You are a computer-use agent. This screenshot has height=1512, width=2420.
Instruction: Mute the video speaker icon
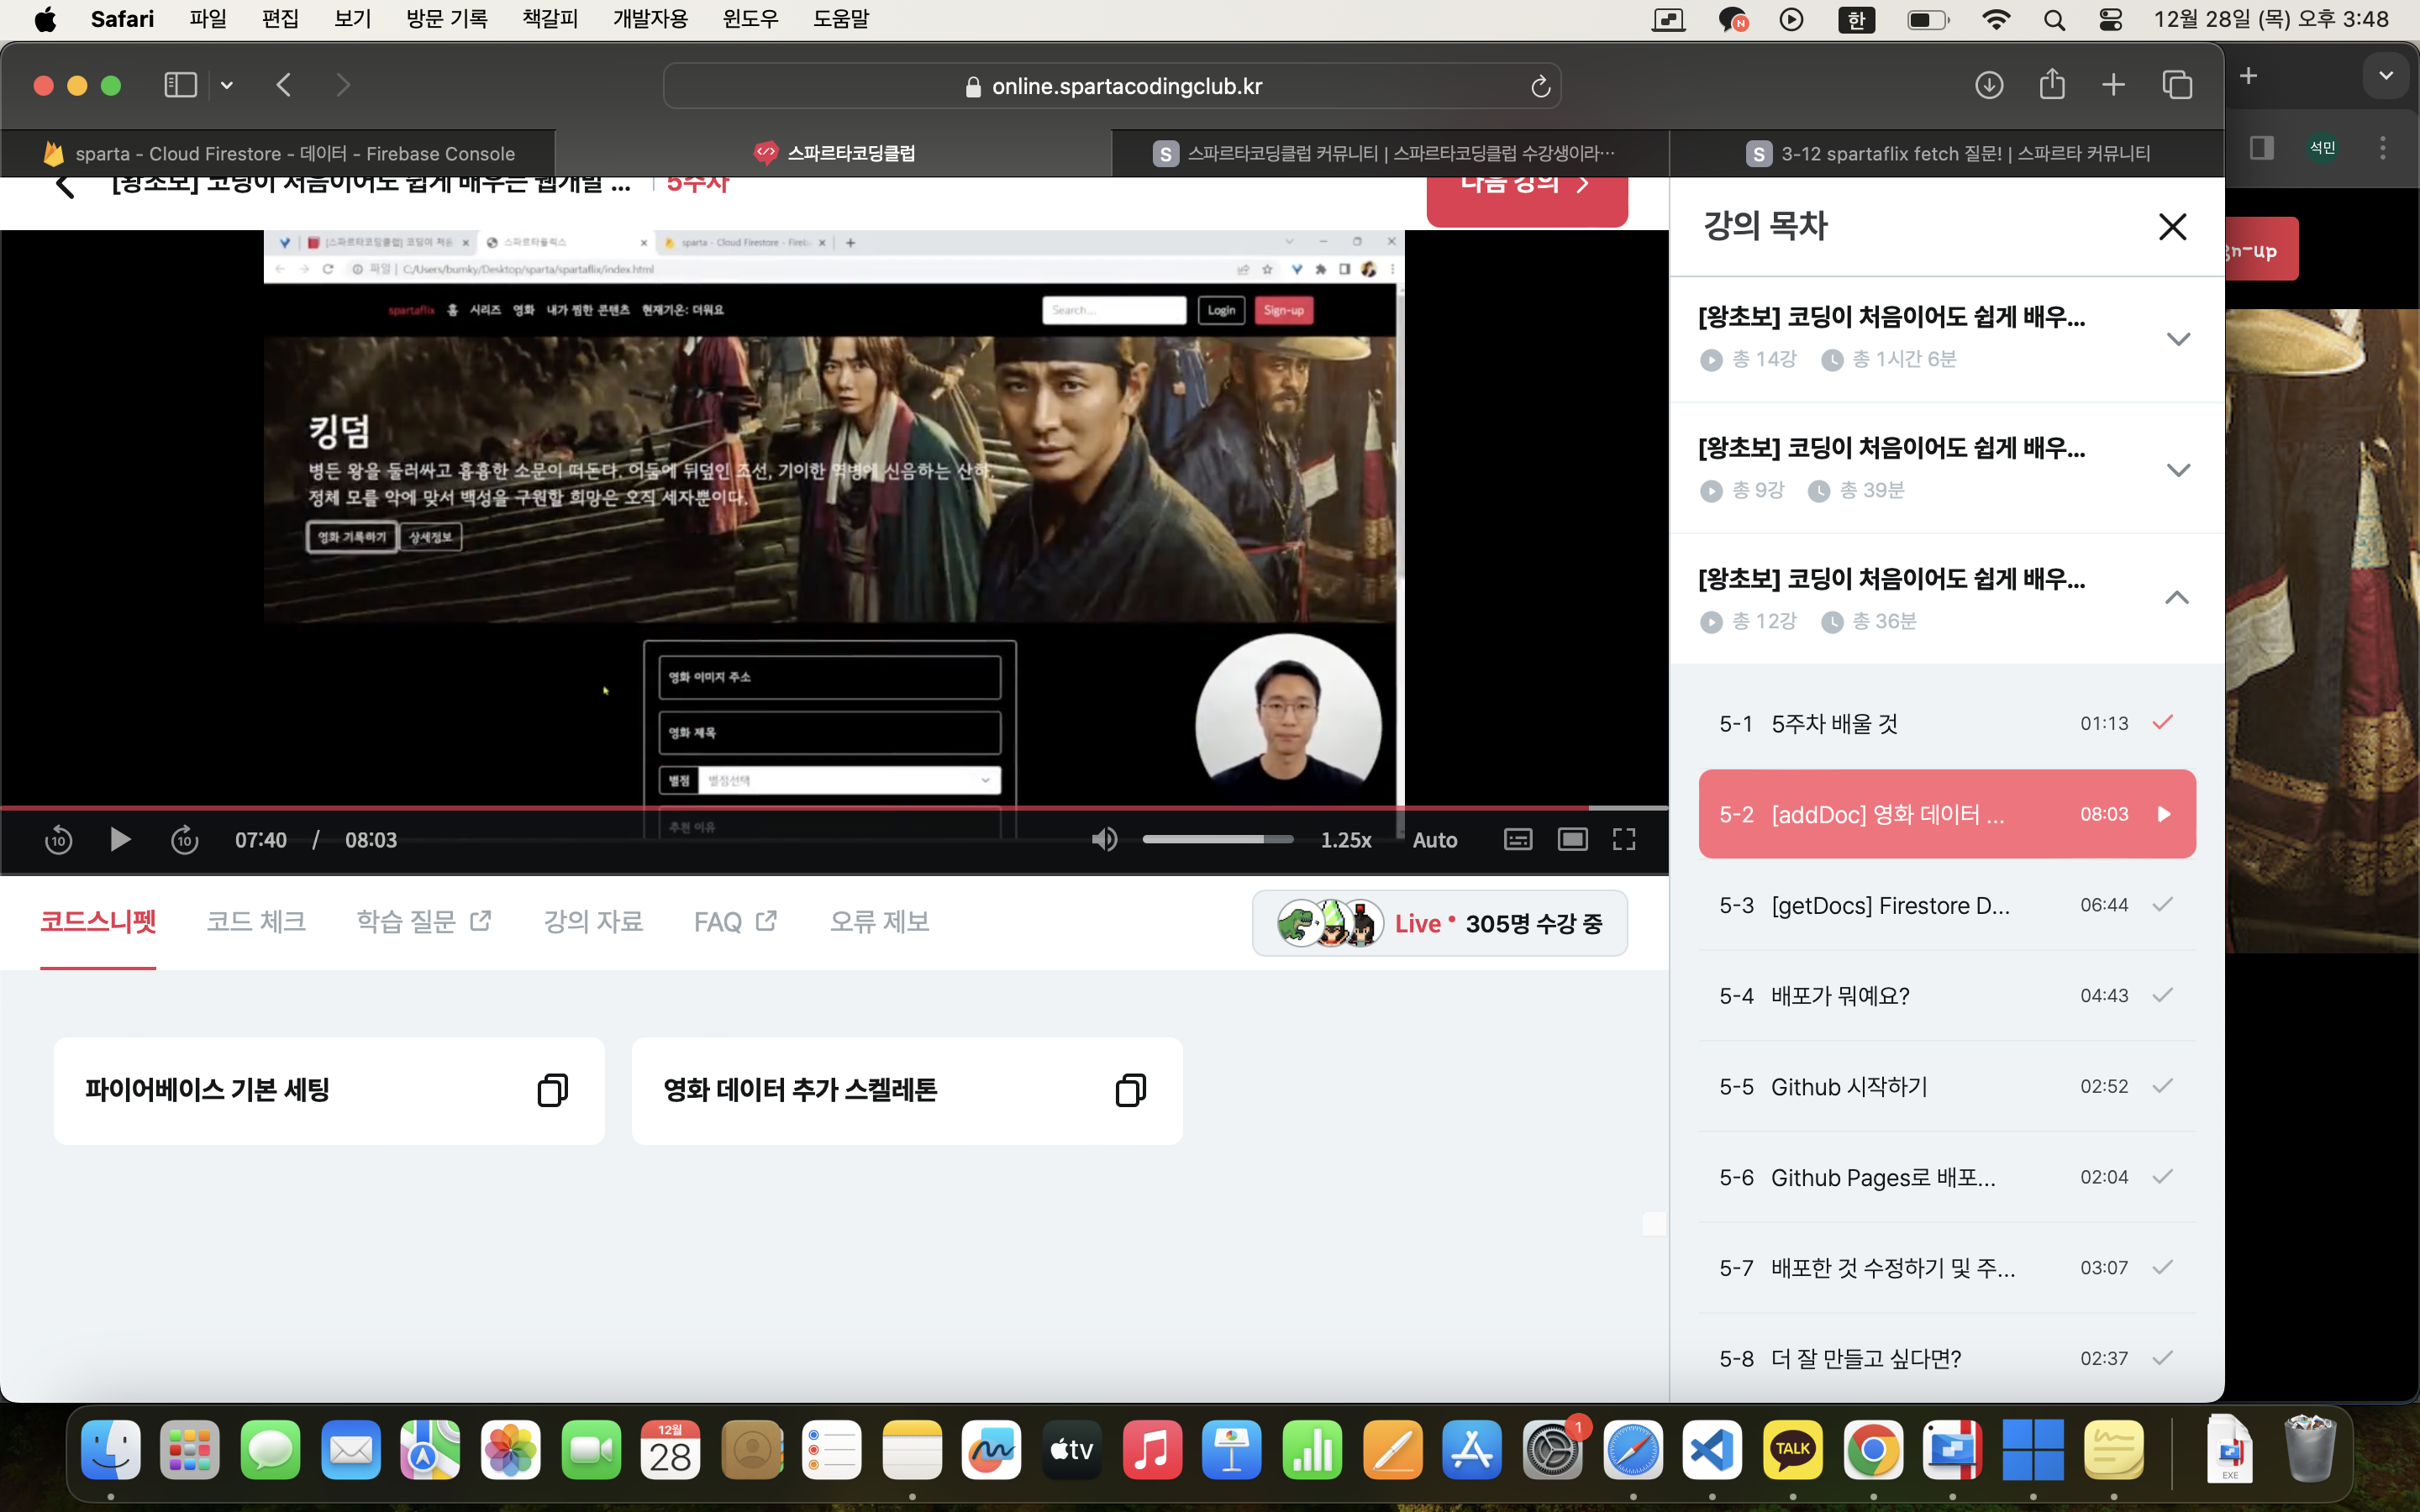coord(1104,840)
